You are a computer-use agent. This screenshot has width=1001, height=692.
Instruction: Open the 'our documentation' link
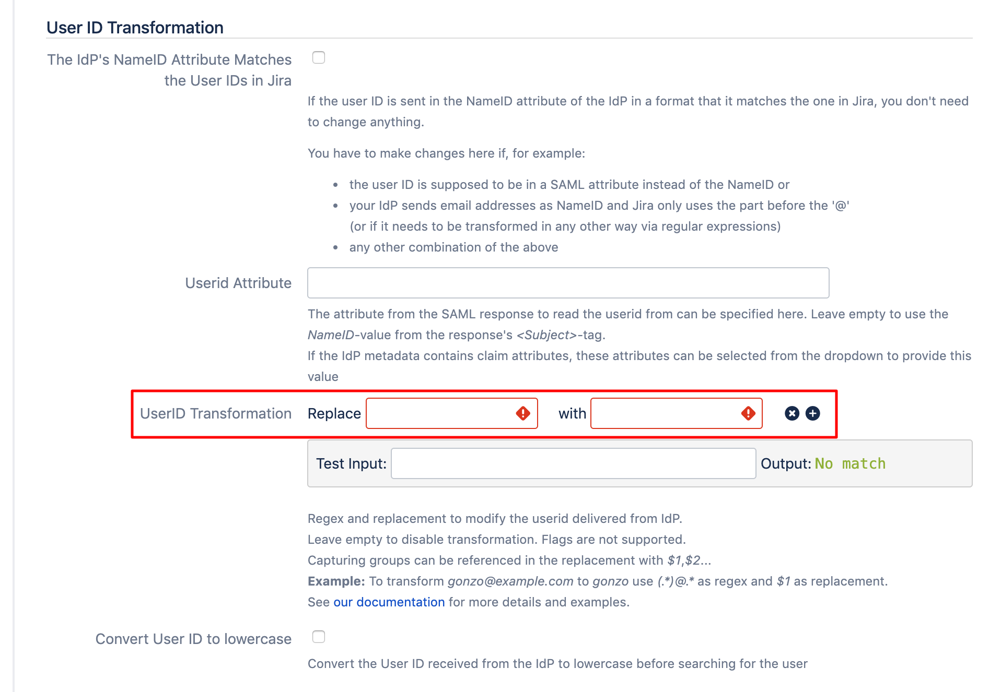point(389,602)
